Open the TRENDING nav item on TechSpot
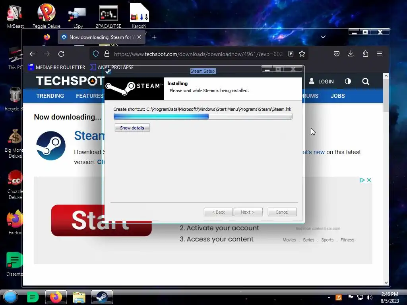 (50, 96)
